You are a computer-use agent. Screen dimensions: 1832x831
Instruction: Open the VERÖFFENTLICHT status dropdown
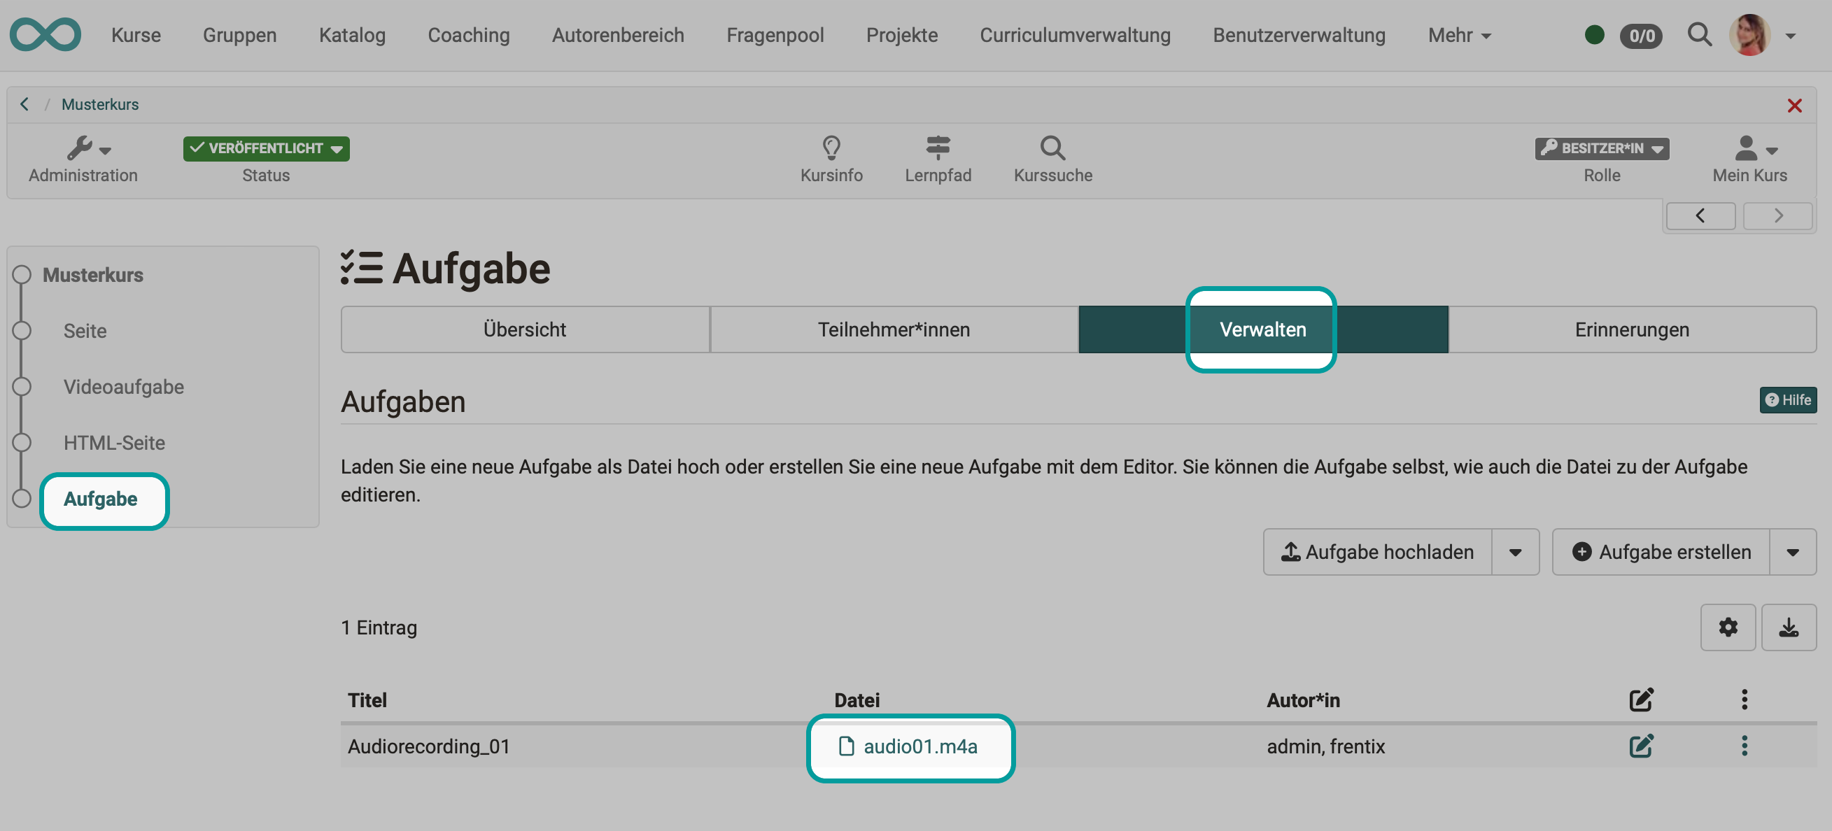(x=266, y=148)
